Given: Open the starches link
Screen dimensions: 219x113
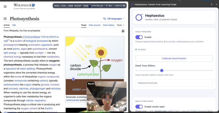Looking at the screenshot, I should point(24,89).
